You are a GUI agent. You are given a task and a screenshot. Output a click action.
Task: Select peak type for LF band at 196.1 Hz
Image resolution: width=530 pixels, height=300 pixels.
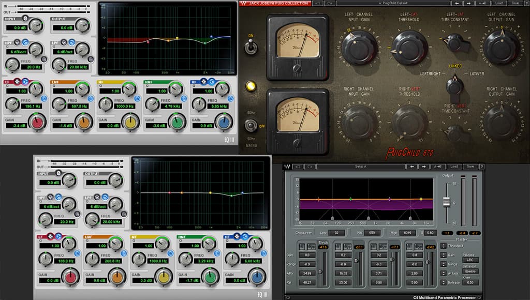click(x=17, y=81)
